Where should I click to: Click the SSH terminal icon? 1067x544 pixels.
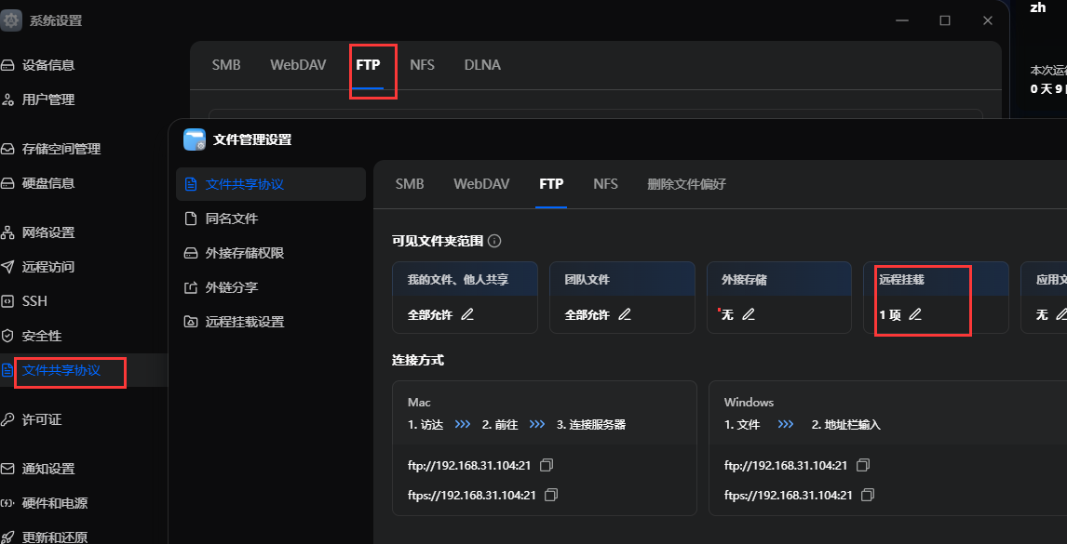click(x=7, y=301)
